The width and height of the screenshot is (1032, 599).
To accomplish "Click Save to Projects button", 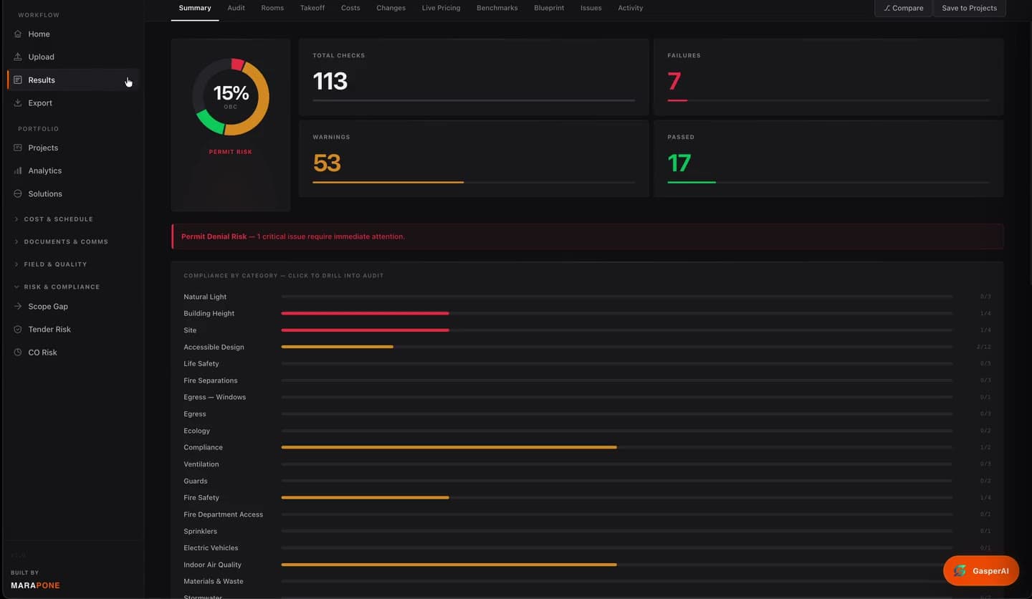I will click(969, 8).
